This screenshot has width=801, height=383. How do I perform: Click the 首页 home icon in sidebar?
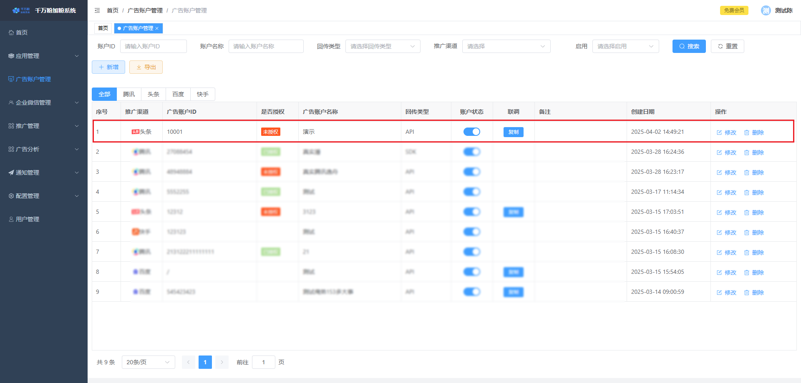(11, 33)
